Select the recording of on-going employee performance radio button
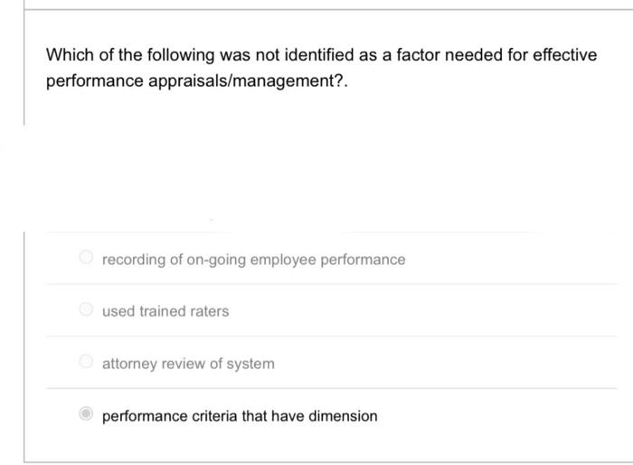This screenshot has width=633, height=465. pyautogui.click(x=86, y=260)
